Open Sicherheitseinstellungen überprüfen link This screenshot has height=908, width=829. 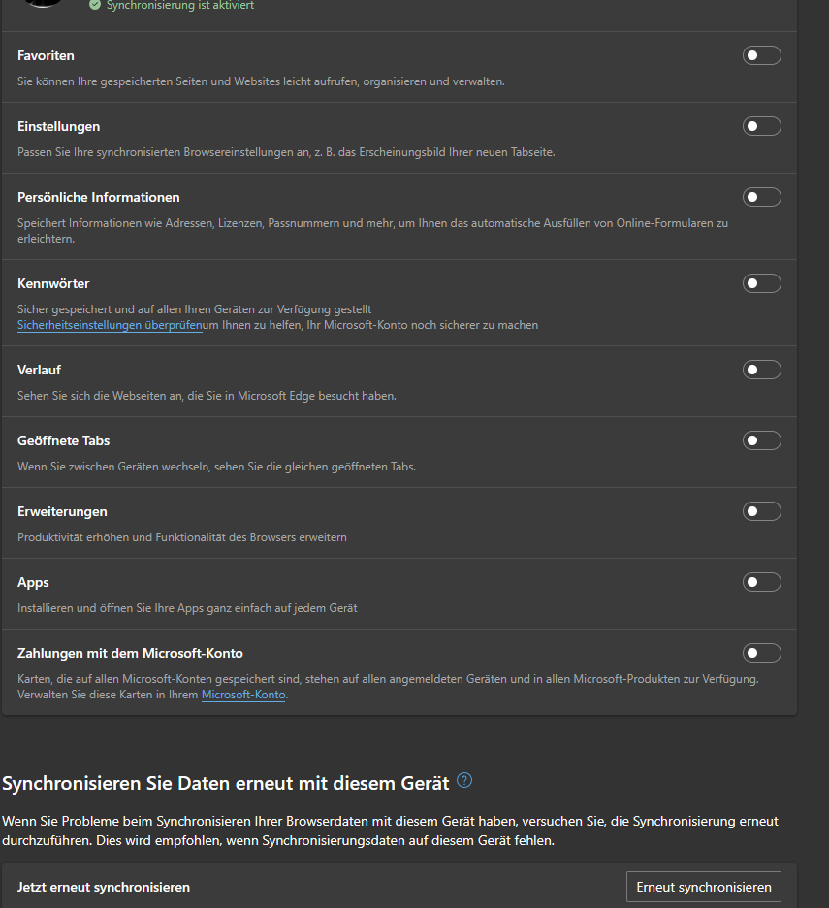click(110, 325)
